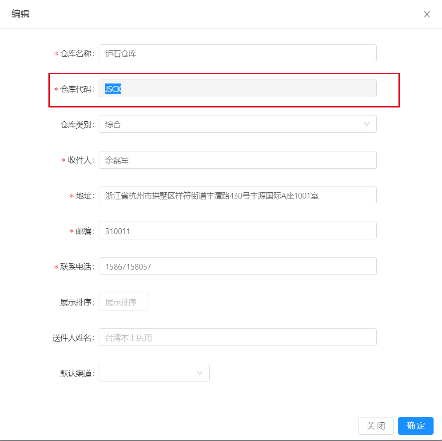Click the 仓库代码 label

point(77,89)
